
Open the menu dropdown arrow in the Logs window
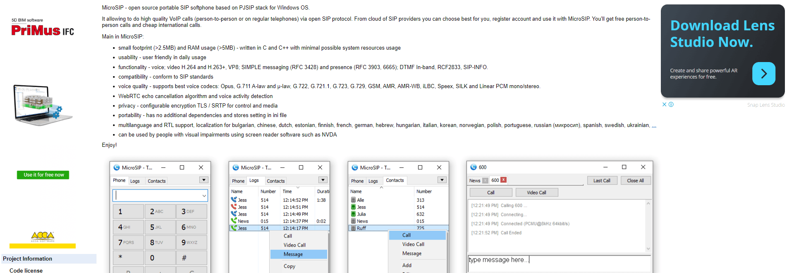pyautogui.click(x=323, y=180)
